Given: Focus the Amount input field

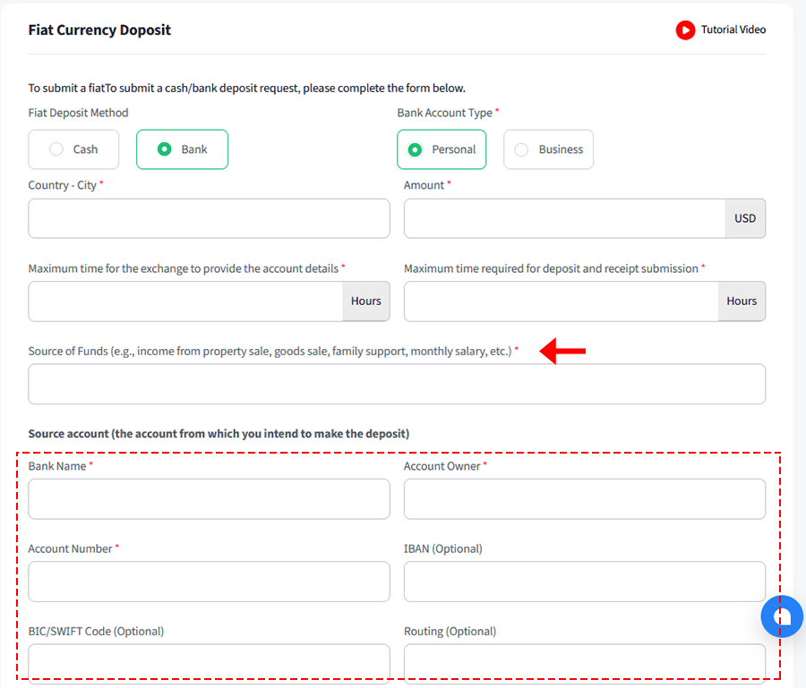Looking at the screenshot, I should coord(564,218).
